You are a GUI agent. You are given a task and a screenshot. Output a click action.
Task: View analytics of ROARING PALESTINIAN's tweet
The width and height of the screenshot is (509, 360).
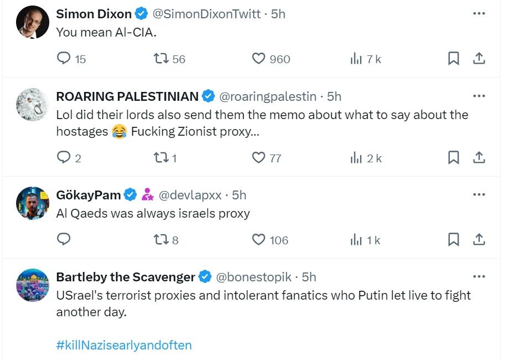click(356, 158)
